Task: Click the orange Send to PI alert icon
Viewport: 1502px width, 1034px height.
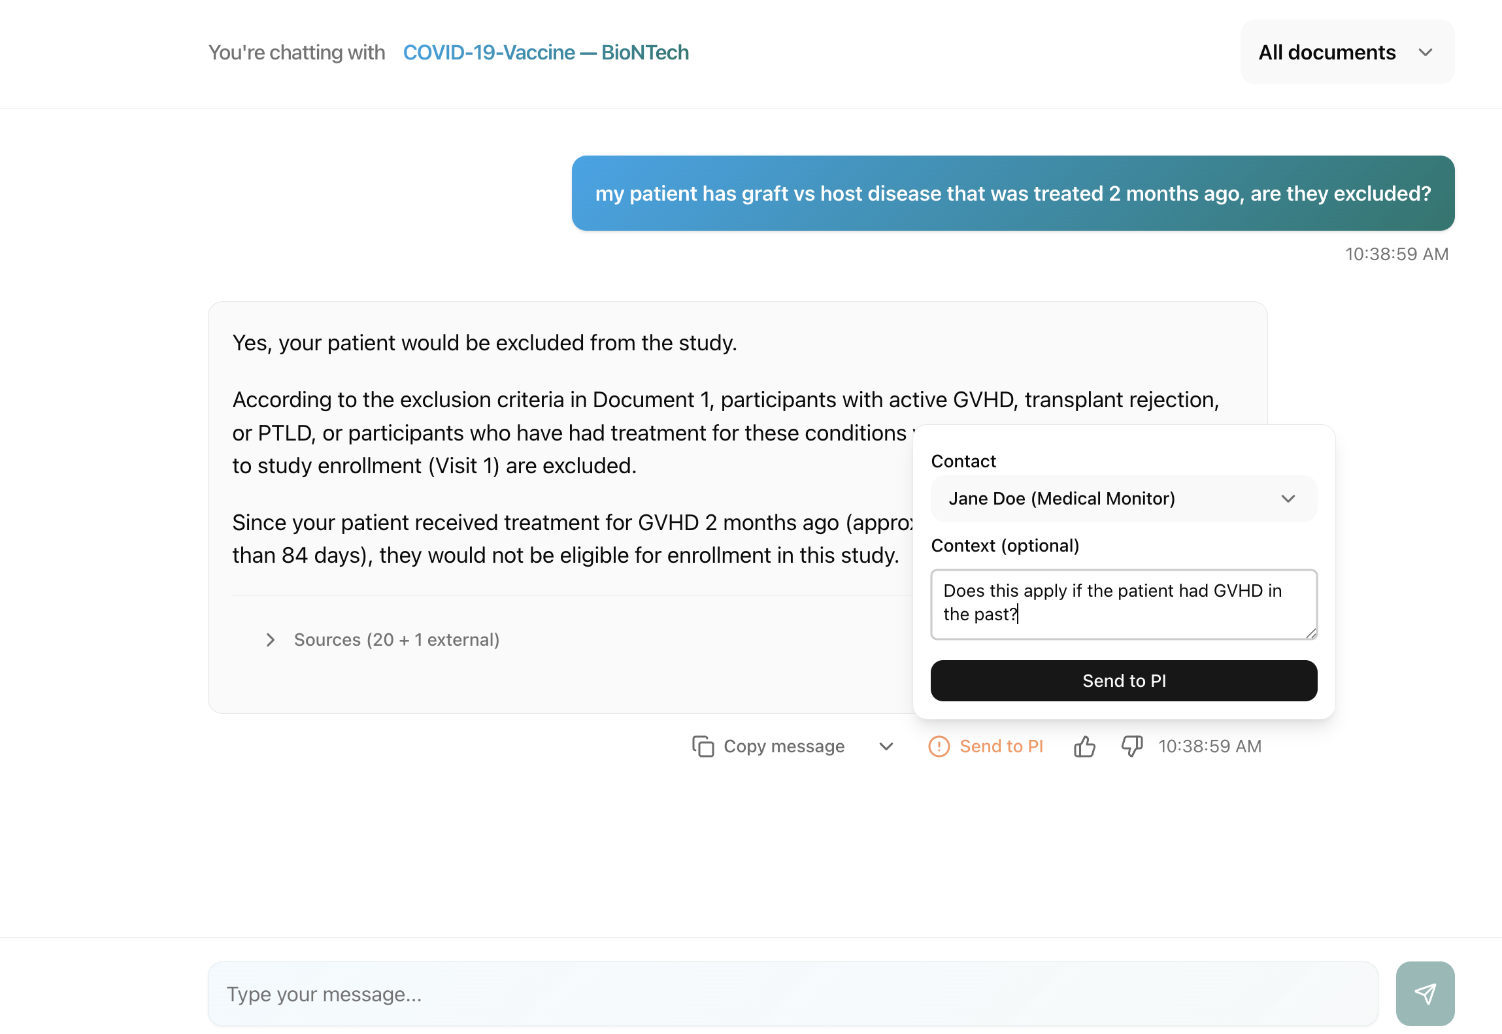Action: (x=939, y=746)
